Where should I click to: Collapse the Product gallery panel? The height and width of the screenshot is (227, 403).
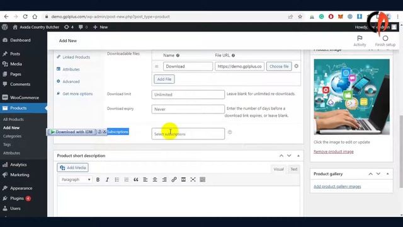coord(387,174)
